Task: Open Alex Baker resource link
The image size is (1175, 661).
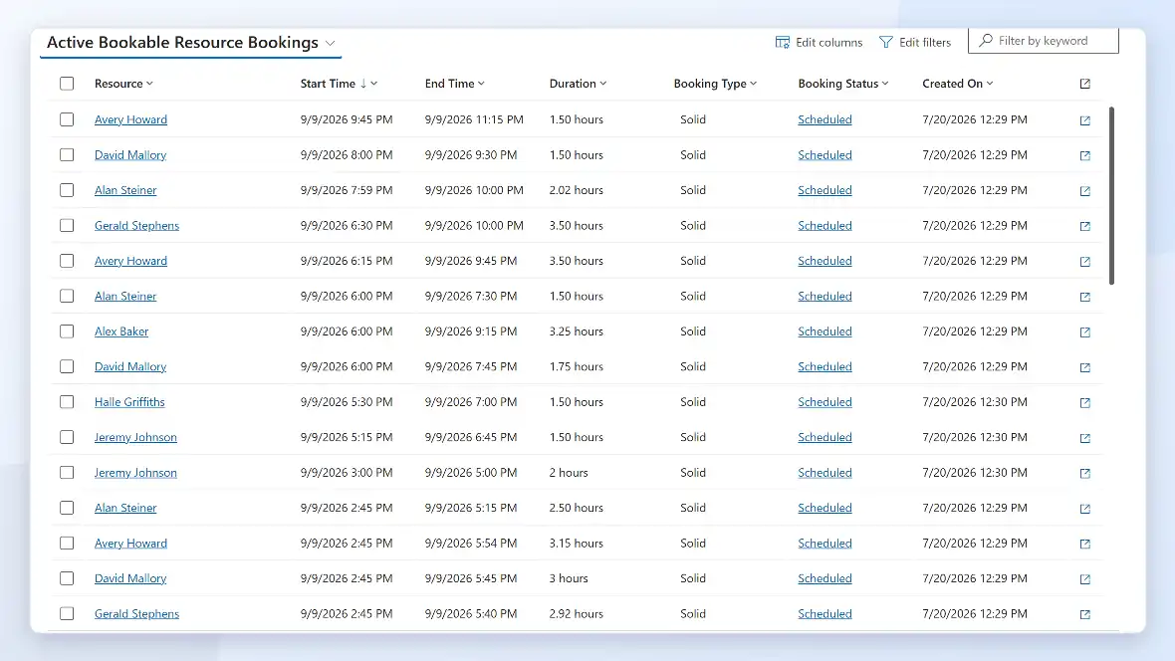Action: click(x=121, y=331)
